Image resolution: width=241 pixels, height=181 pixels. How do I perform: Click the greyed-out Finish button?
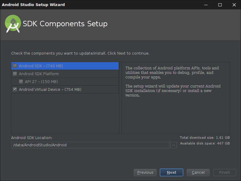[224, 173]
